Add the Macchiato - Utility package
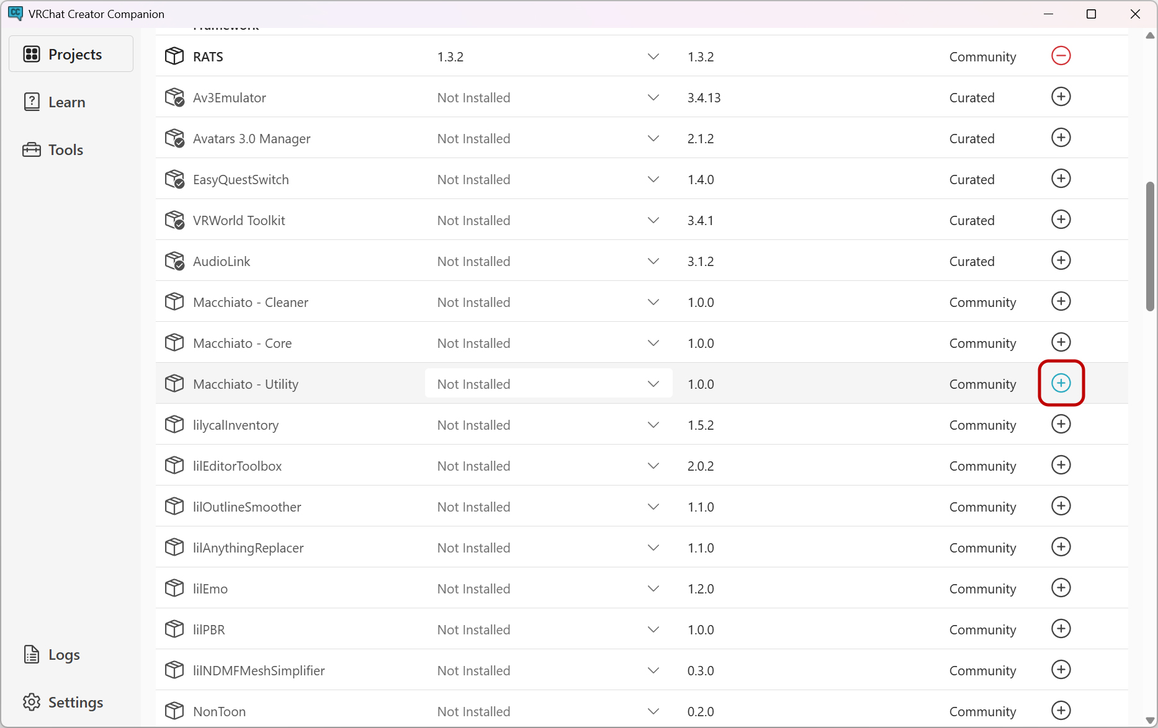Viewport: 1158px width, 728px height. [1061, 383]
